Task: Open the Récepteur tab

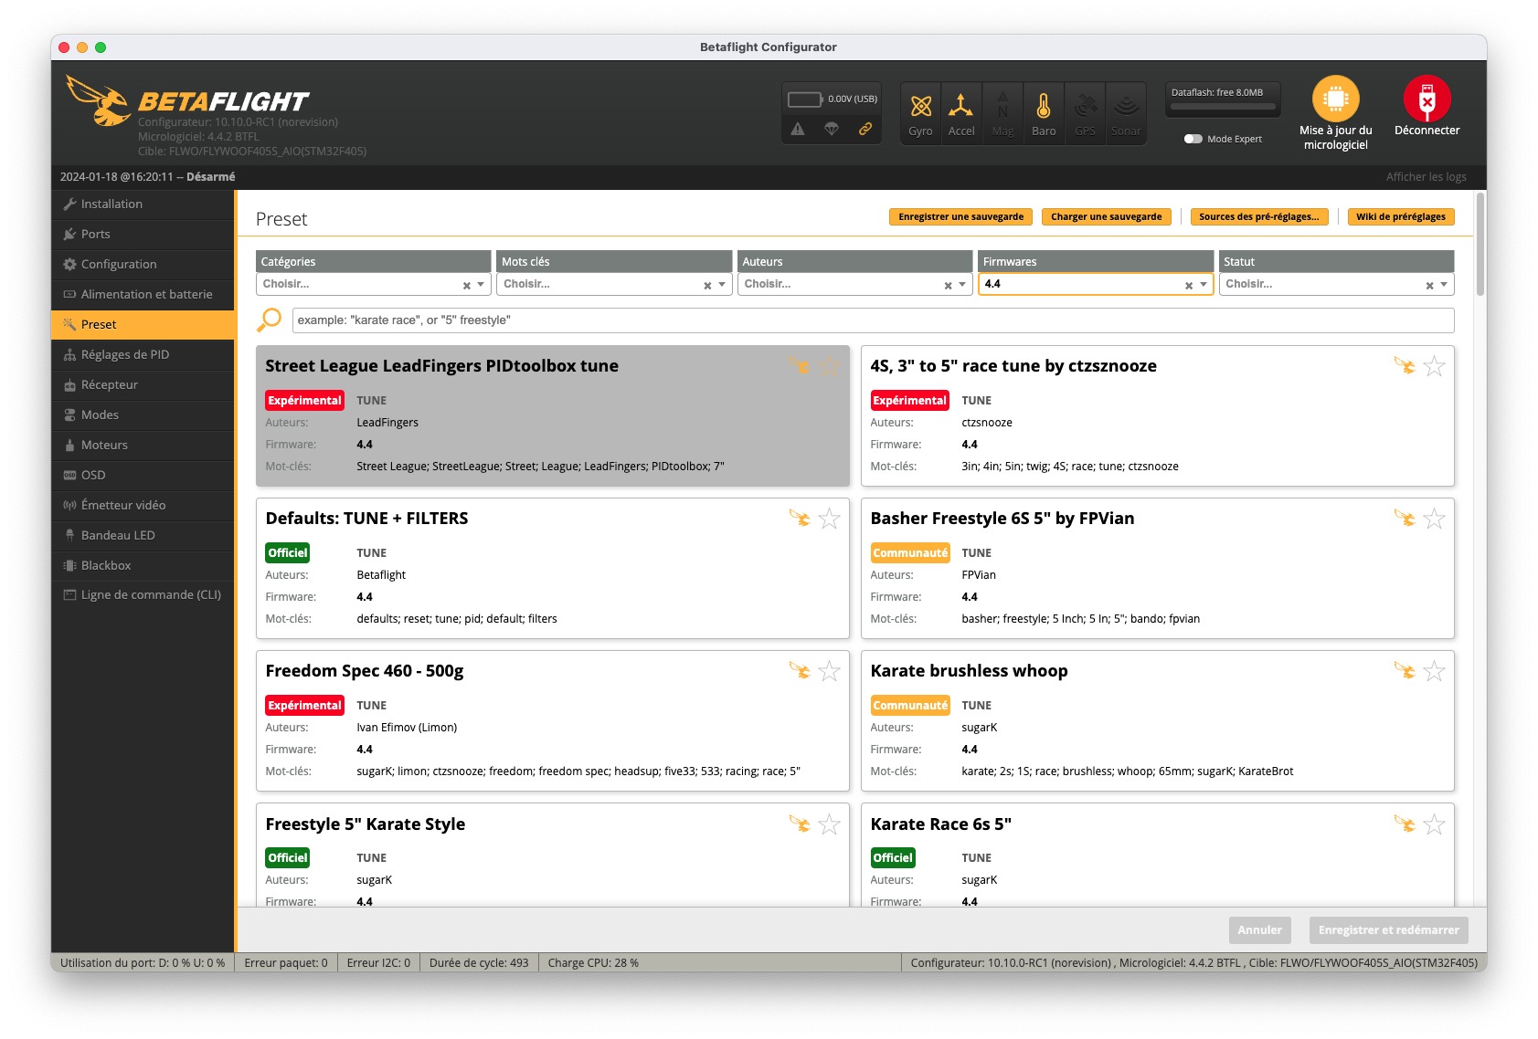Action: (143, 385)
